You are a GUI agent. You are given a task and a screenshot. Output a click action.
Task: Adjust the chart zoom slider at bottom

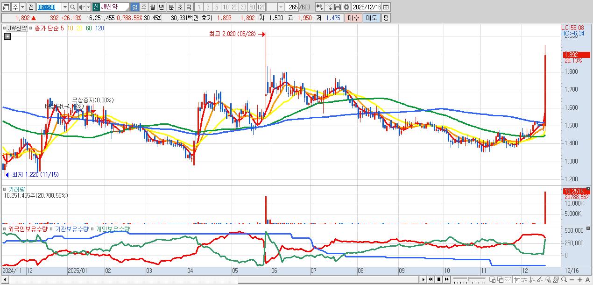click(x=469, y=279)
